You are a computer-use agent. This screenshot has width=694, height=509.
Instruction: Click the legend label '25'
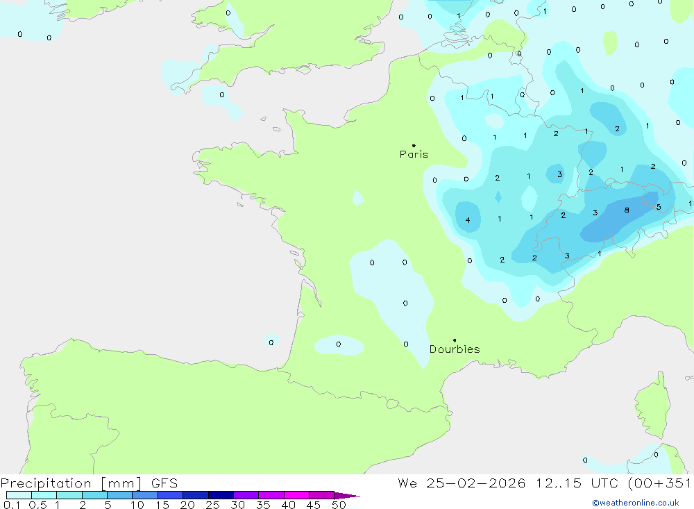(x=213, y=505)
